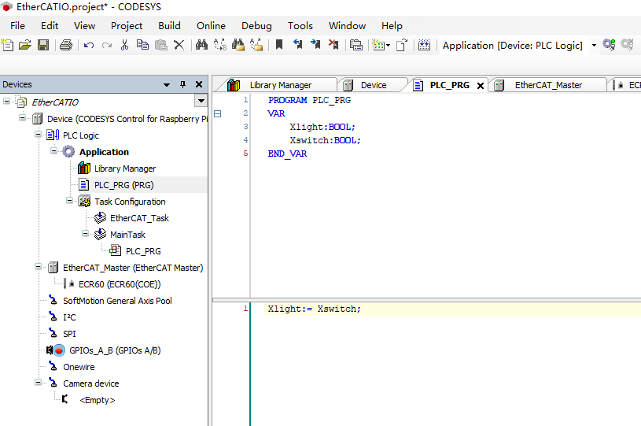Screen dimensions: 641x426
Task: Click the Open Project folder icon
Action: [x=25, y=45]
